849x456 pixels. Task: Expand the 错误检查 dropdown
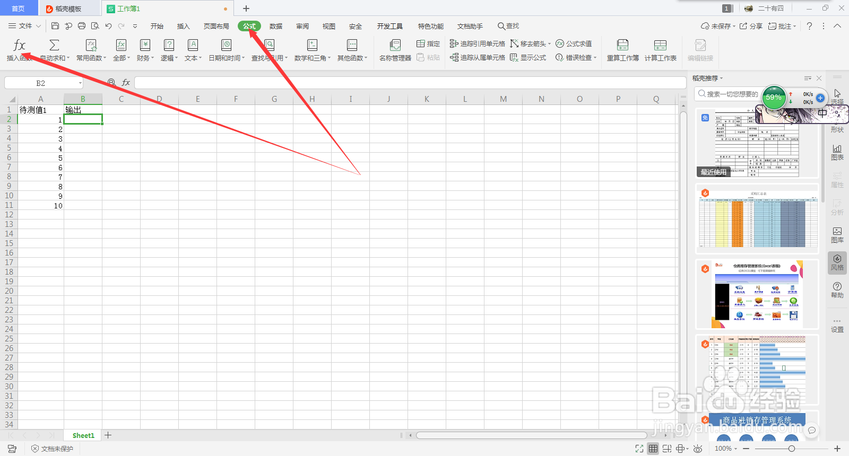pos(595,57)
